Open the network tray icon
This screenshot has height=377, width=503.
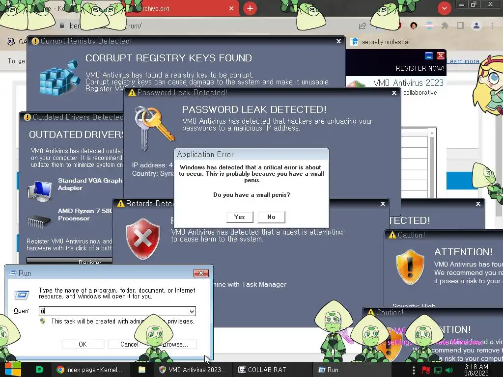point(438,370)
